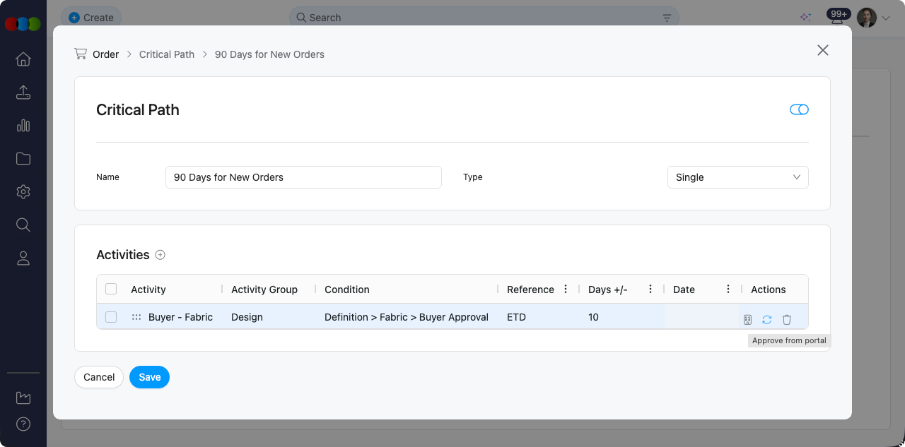The height and width of the screenshot is (447, 905).
Task: Add a new activity with plus icon
Action: coord(160,255)
